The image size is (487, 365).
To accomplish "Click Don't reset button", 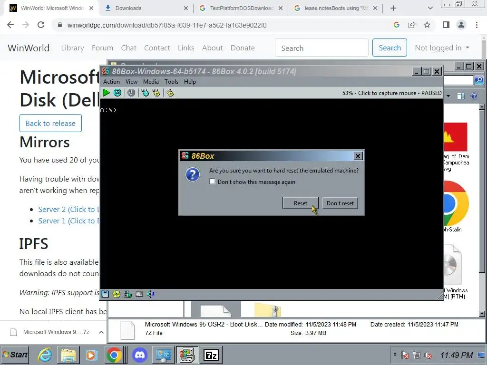I will [340, 203].
